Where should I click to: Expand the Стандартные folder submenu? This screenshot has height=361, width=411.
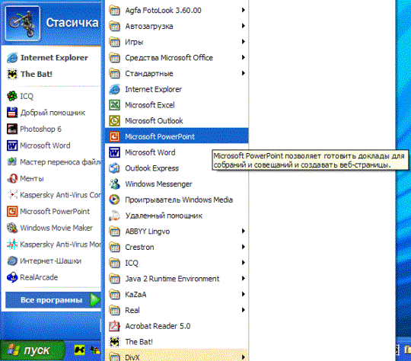[177, 73]
